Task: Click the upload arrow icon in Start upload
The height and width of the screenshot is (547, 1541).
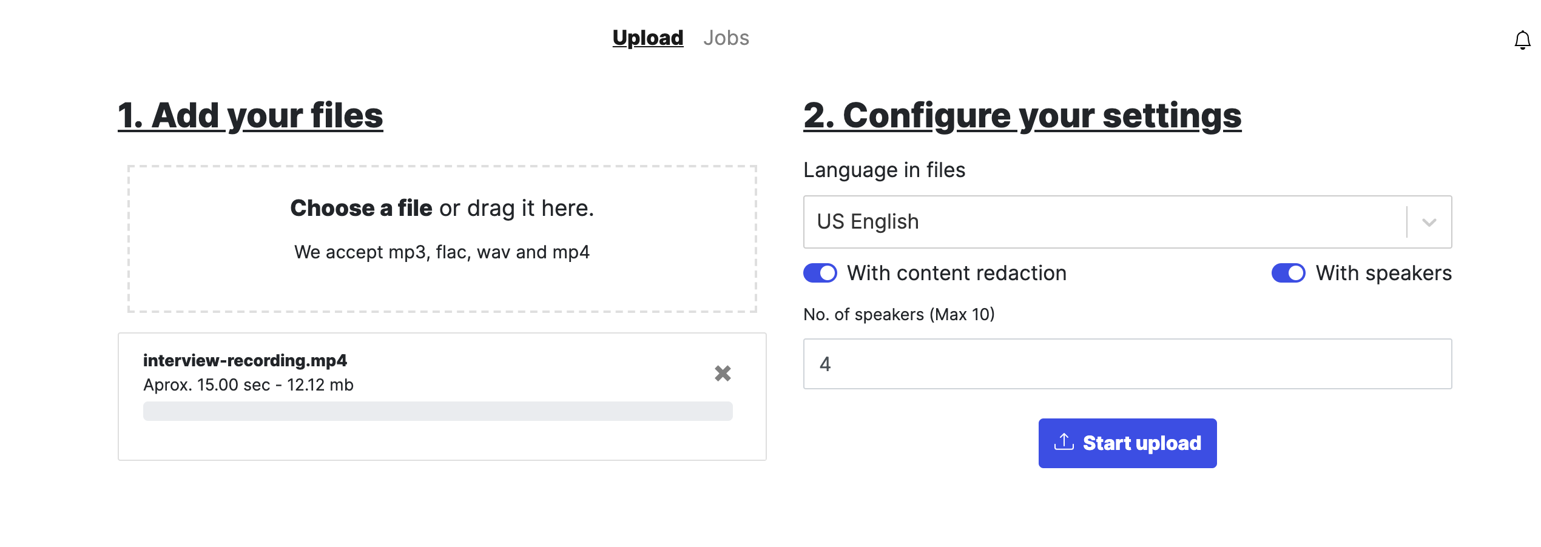Action: pyautogui.click(x=1064, y=443)
